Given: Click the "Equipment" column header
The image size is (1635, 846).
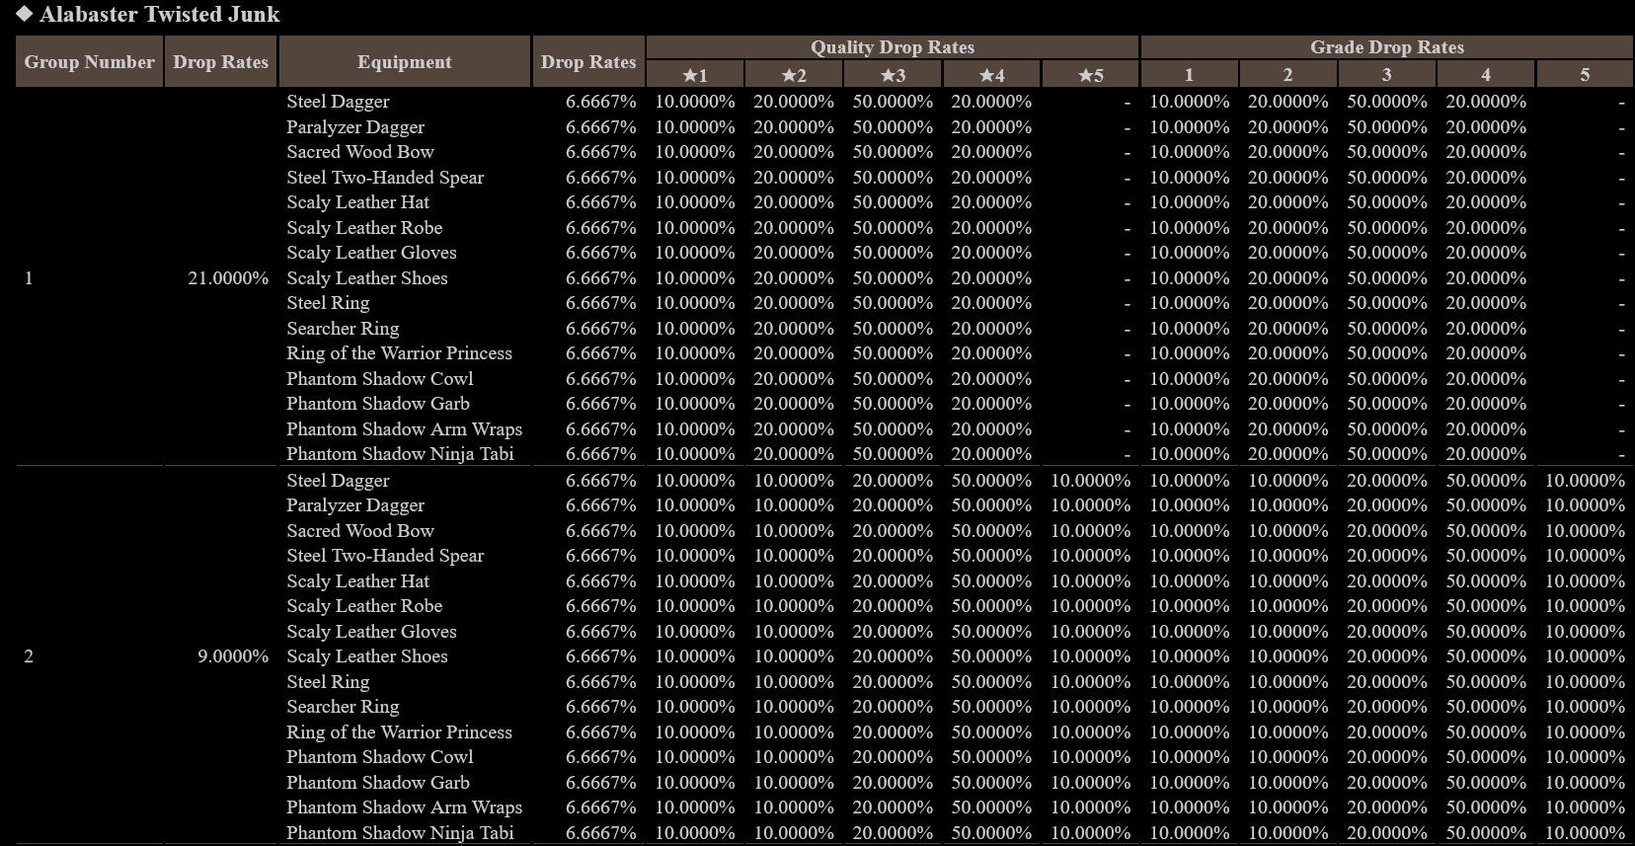Looking at the screenshot, I should tap(405, 61).
